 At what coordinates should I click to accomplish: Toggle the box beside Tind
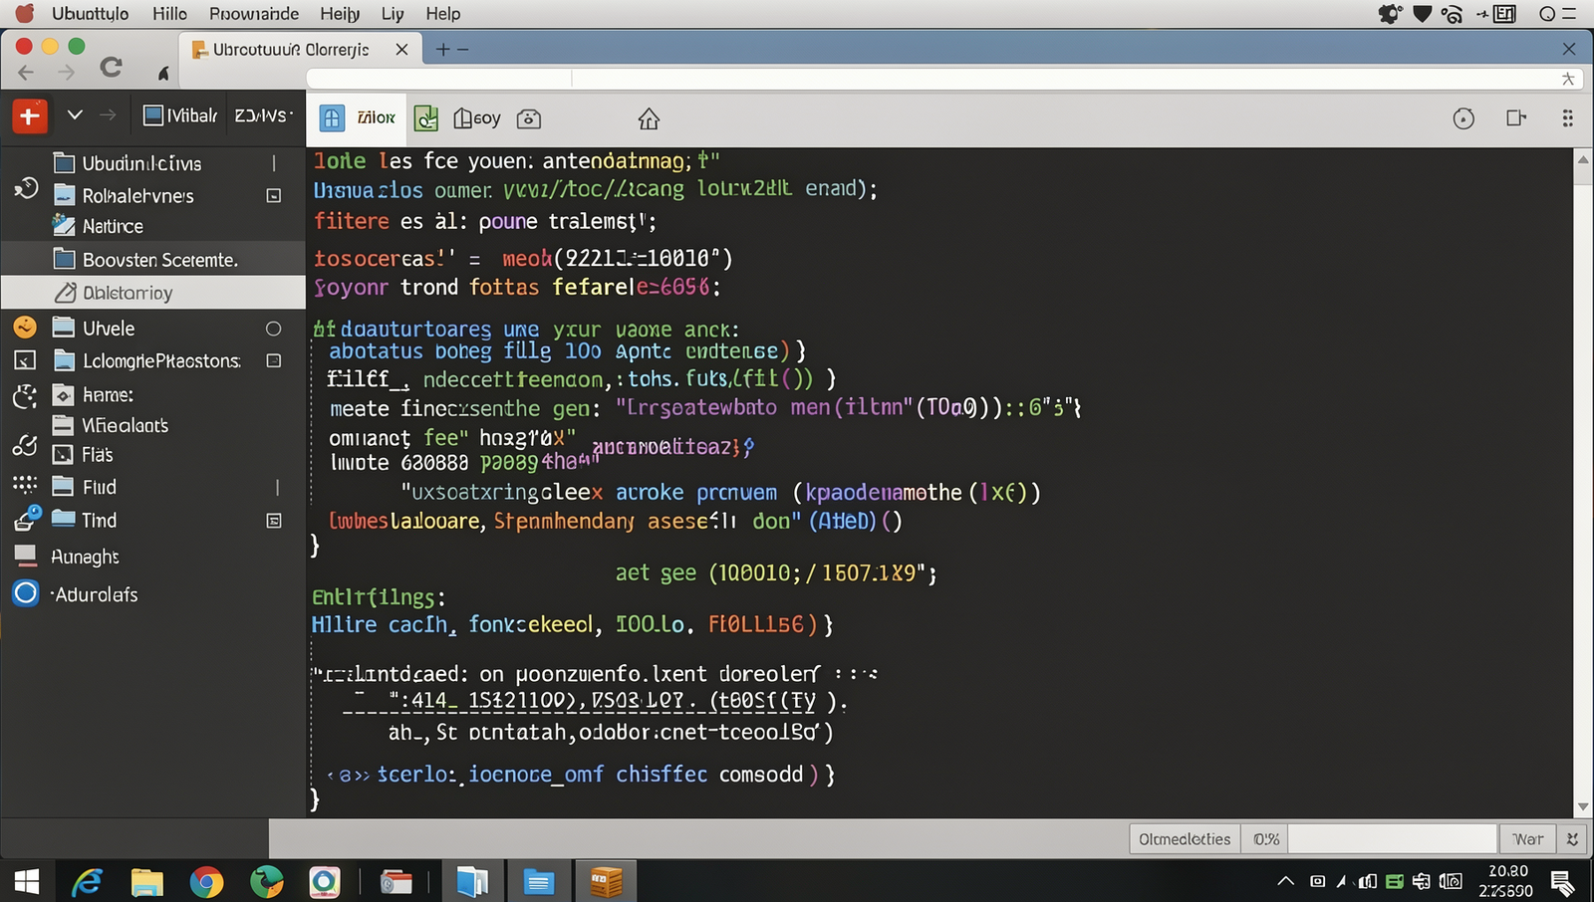pos(274,521)
